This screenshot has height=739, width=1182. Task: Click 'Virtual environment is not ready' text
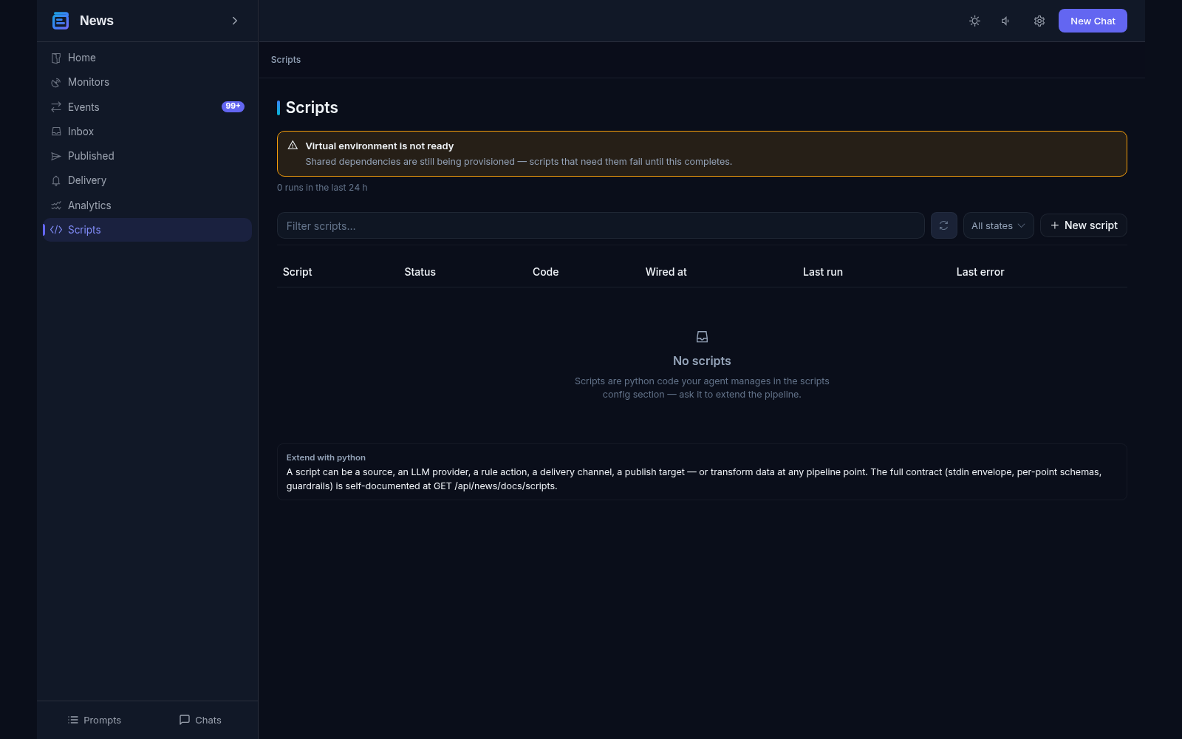pyautogui.click(x=379, y=146)
